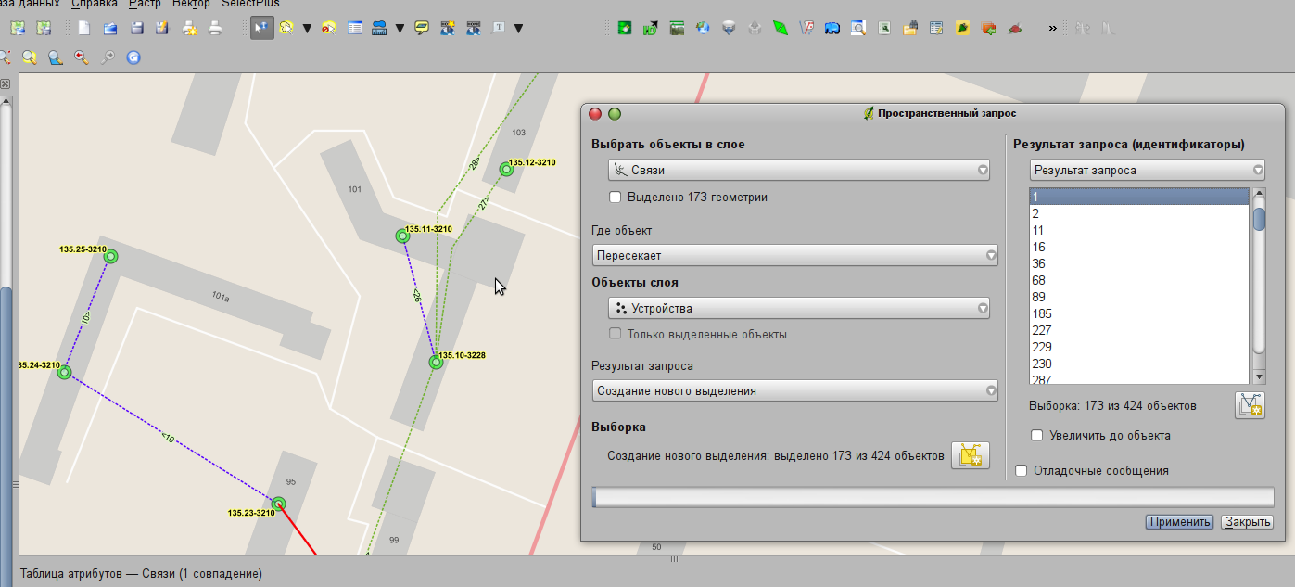Open the 'Связи' layer dropdown
Screen dimensions: 1295x587
coord(798,171)
